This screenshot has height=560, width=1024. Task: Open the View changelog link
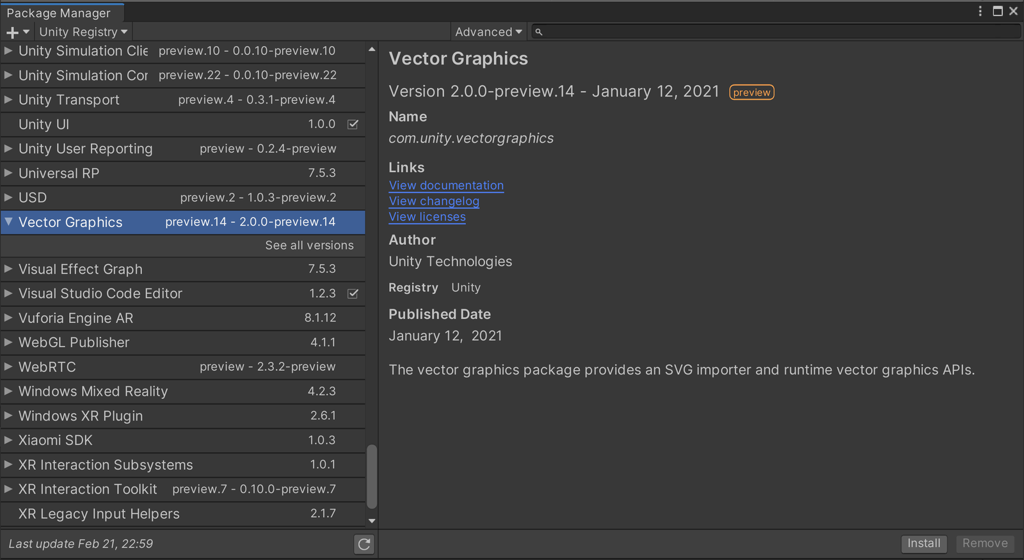[434, 201]
